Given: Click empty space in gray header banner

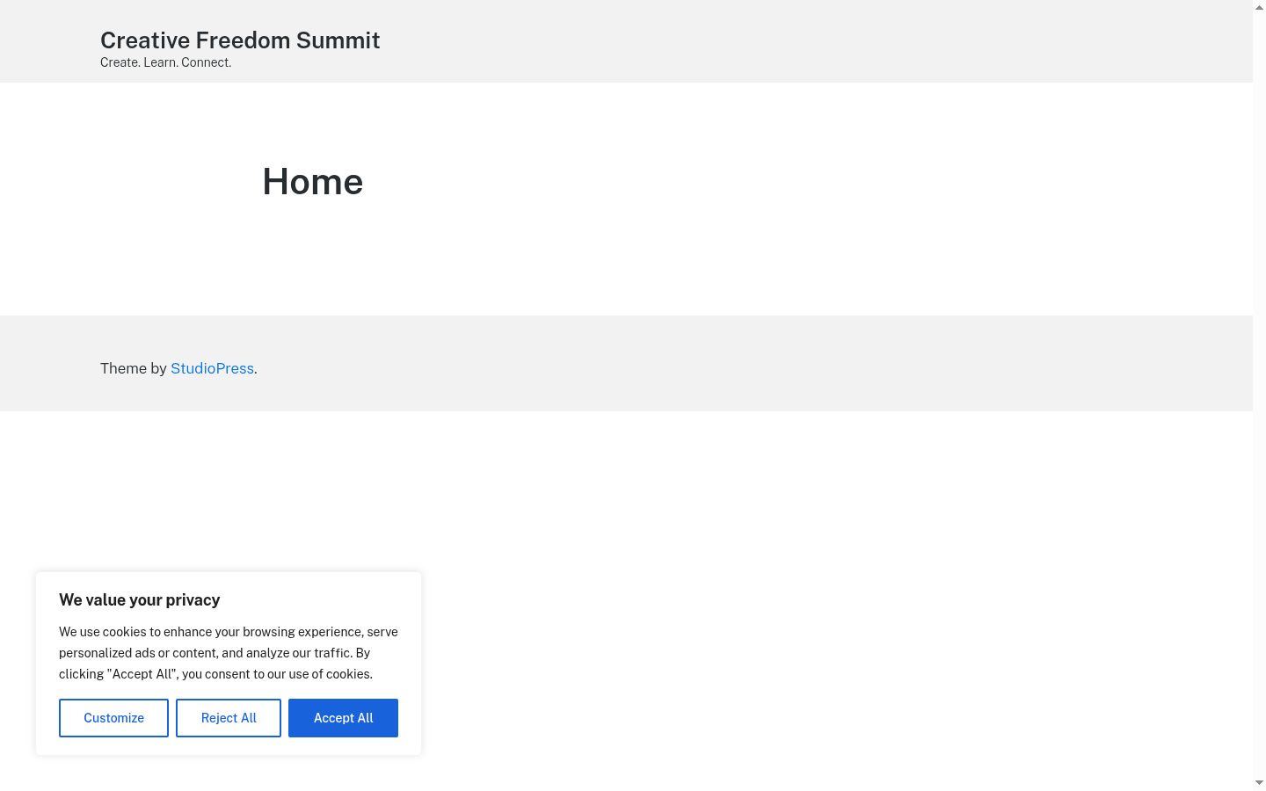Looking at the screenshot, I should click(791, 41).
